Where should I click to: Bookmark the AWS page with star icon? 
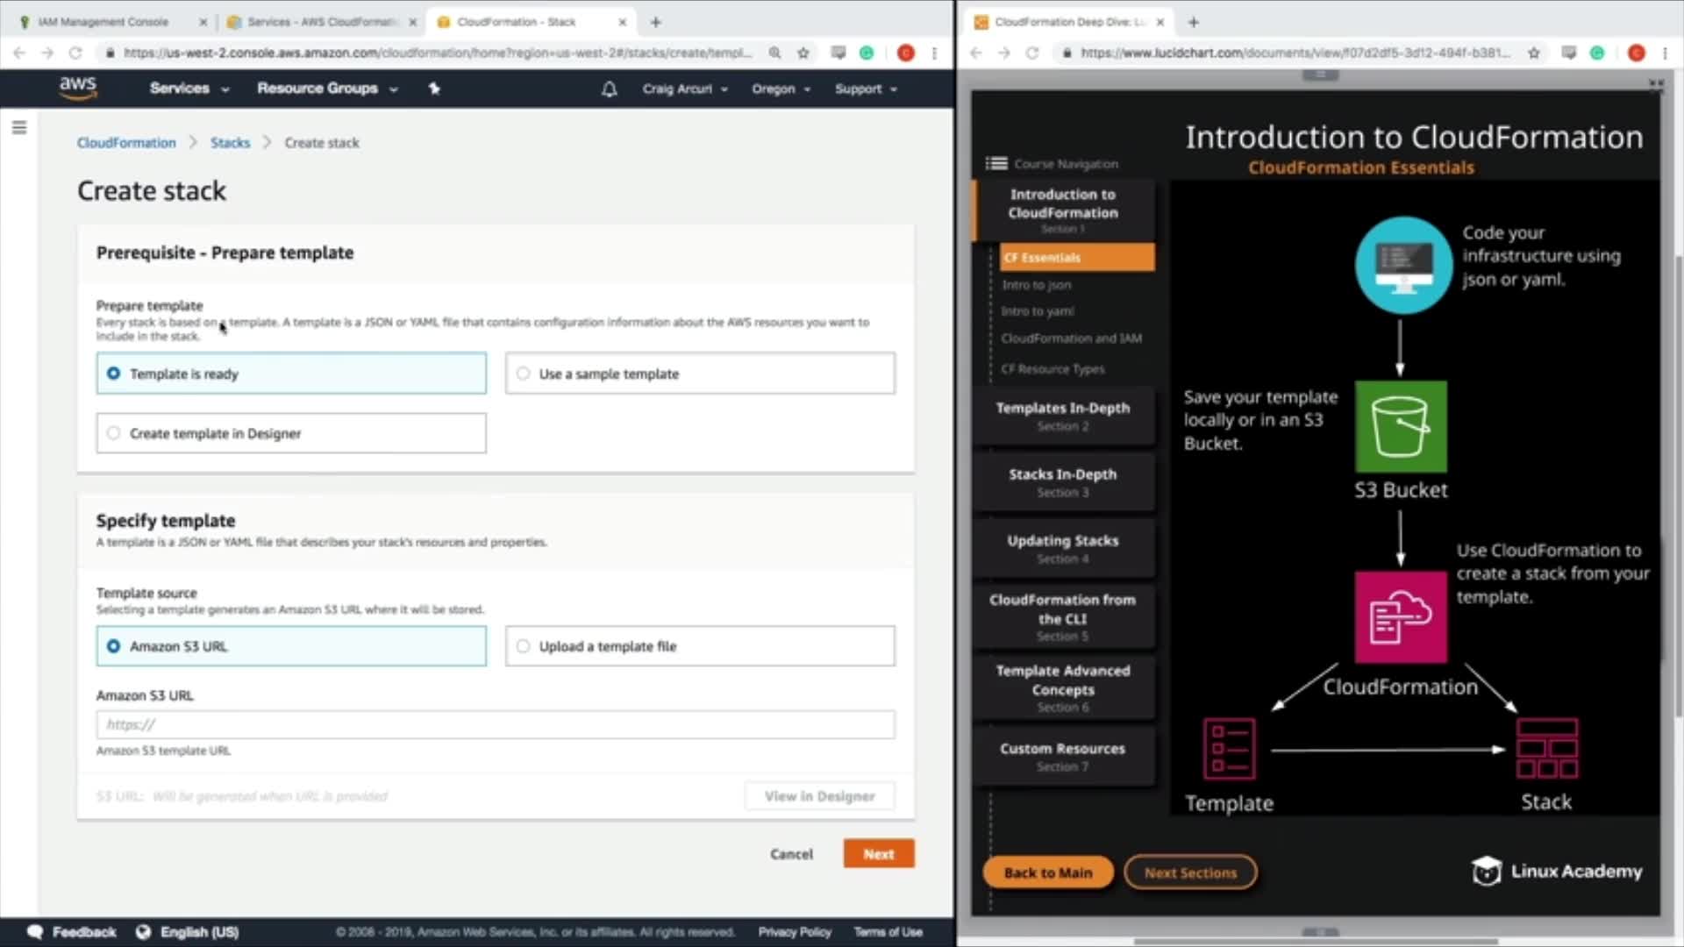click(x=803, y=53)
